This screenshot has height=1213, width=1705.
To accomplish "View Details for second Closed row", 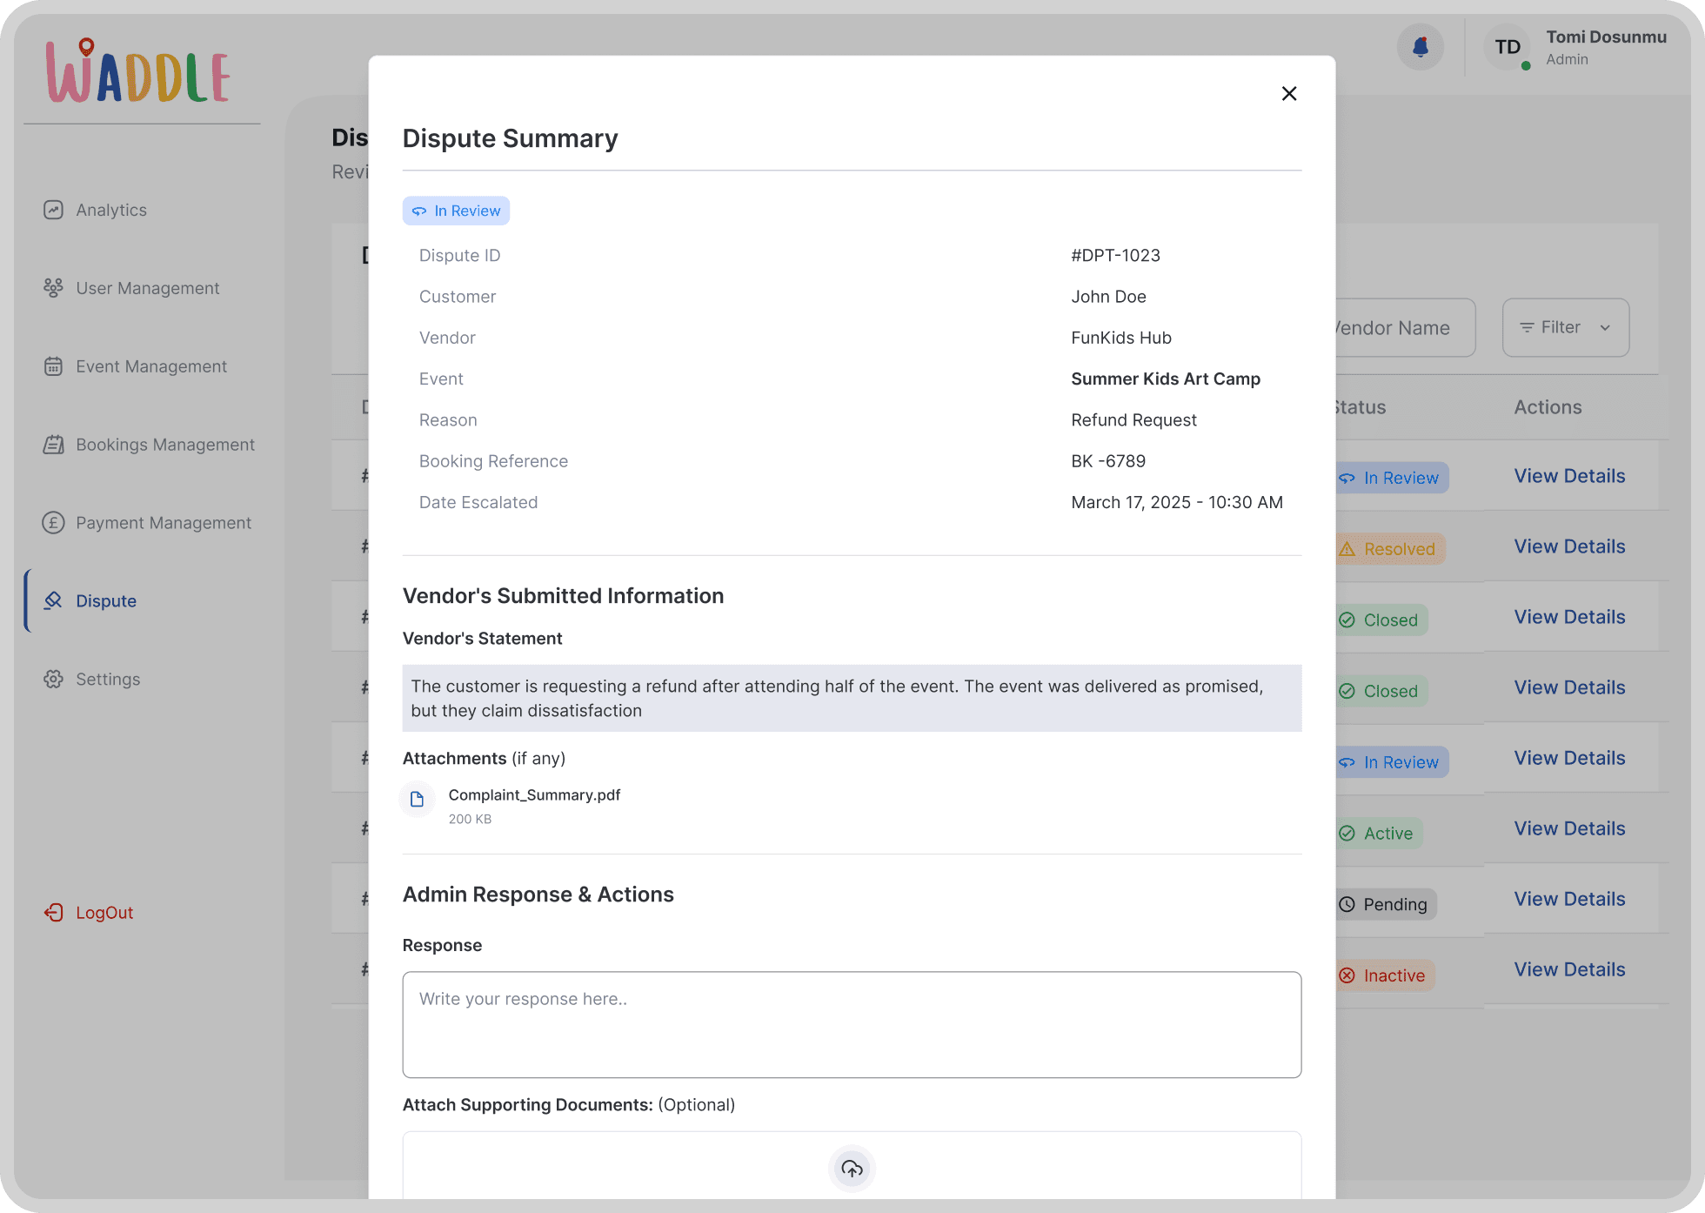I will click(x=1569, y=687).
